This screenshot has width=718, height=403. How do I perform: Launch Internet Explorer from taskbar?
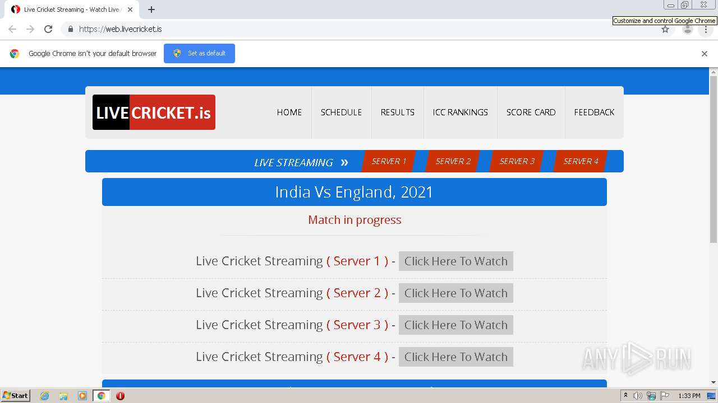pyautogui.click(x=45, y=396)
